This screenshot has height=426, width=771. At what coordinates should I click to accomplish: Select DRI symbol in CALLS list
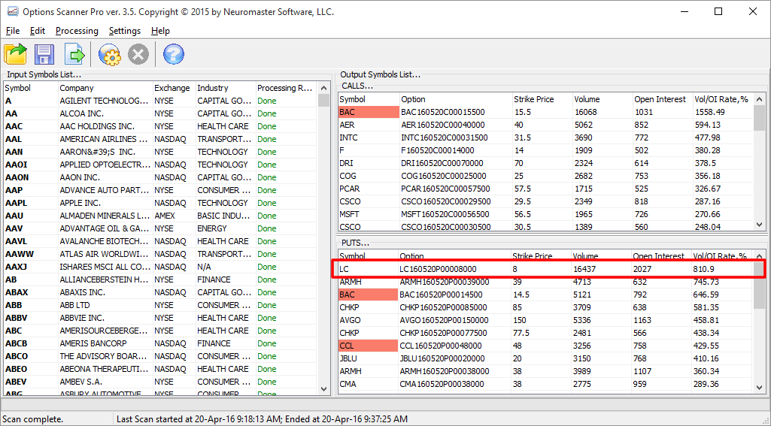pos(346,163)
